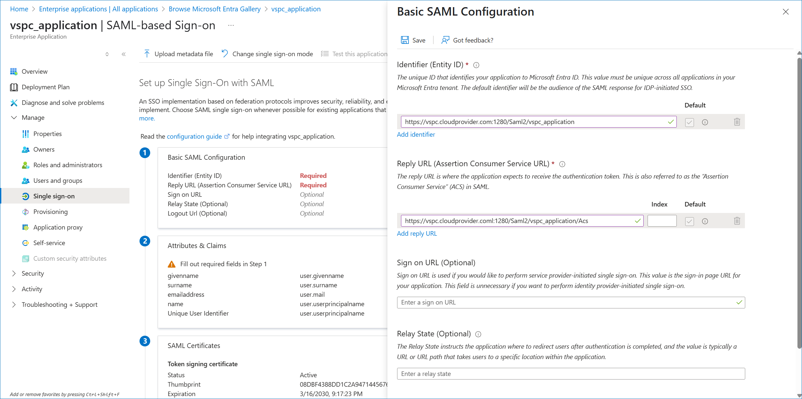Click the Add identifier link
Screen dimensions: 802x399
click(x=416, y=134)
